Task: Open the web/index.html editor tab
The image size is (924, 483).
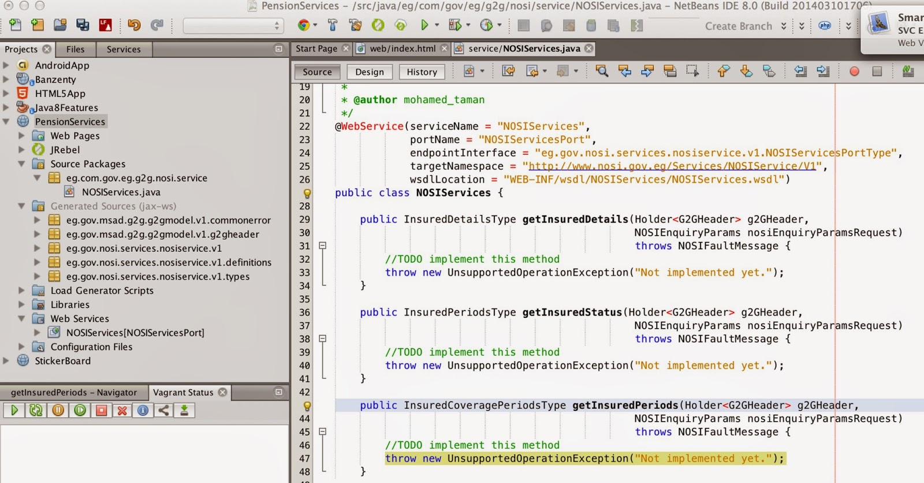Action: tap(403, 49)
